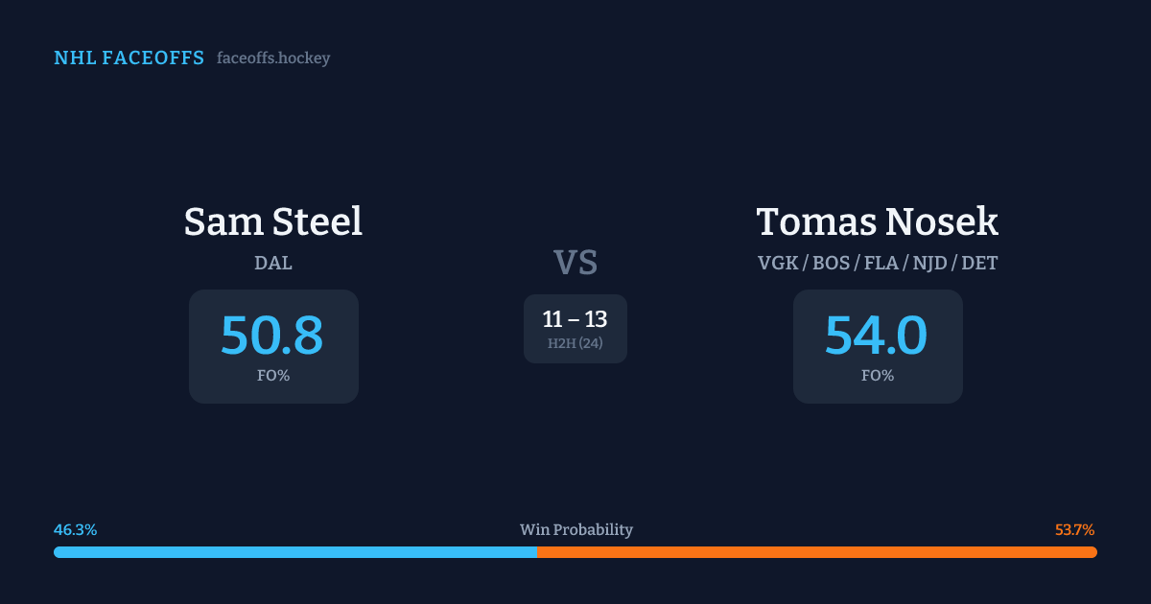Click Sam Steel's 50.8 faceoff number
Viewport: 1151px width, 604px height.
(x=272, y=335)
